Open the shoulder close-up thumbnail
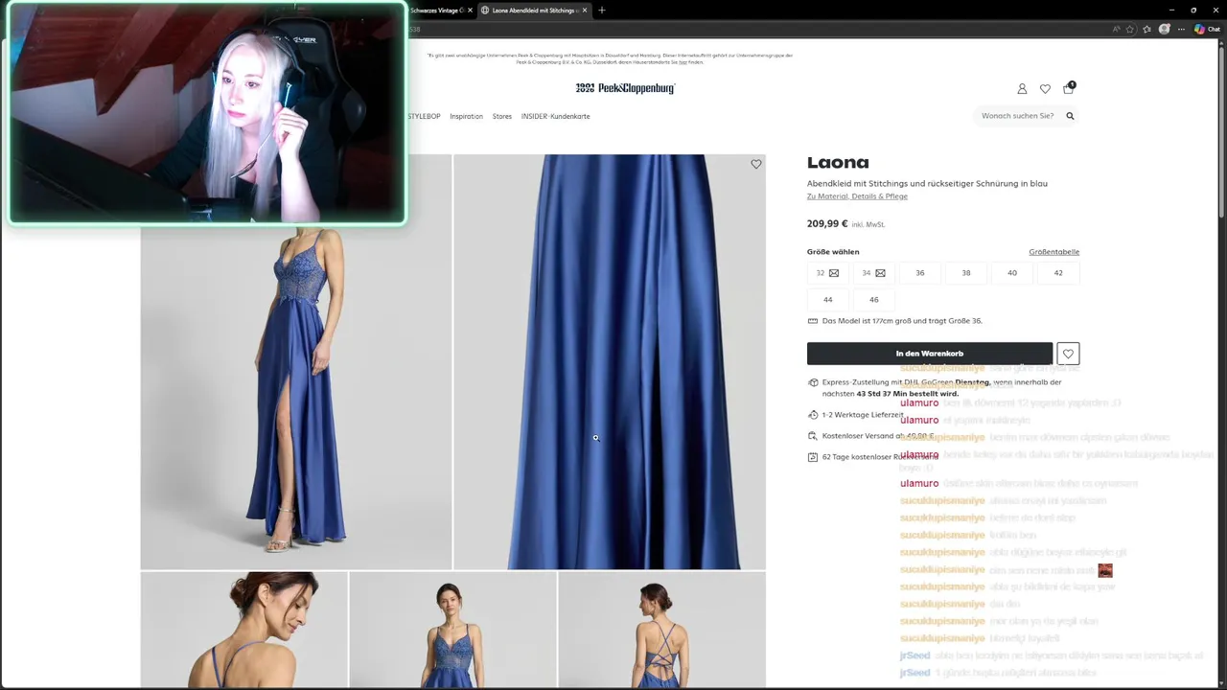Image resolution: width=1227 pixels, height=690 pixels. pos(244,630)
